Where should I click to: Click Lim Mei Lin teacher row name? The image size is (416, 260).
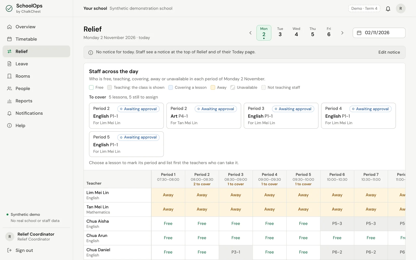coord(97,193)
